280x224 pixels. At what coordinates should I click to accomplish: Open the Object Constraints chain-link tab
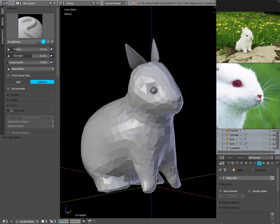[x=250, y=163]
